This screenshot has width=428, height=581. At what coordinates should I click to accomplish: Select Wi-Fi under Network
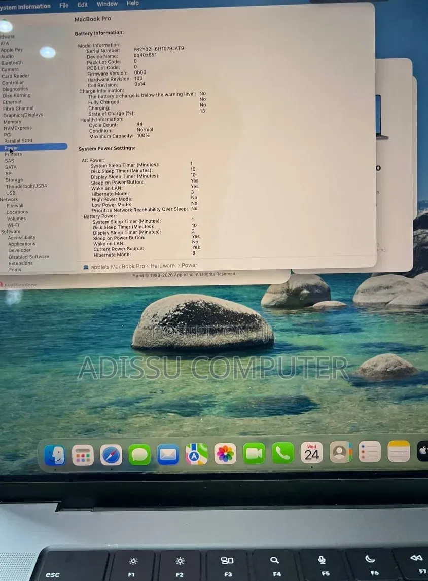(x=13, y=225)
